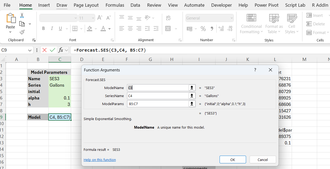330x169 pixels.
Task: Apply the Comma Style icon
Action: (212, 29)
